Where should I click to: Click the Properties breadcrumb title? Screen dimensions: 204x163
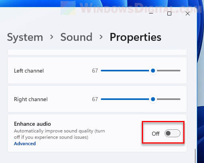(x=135, y=37)
